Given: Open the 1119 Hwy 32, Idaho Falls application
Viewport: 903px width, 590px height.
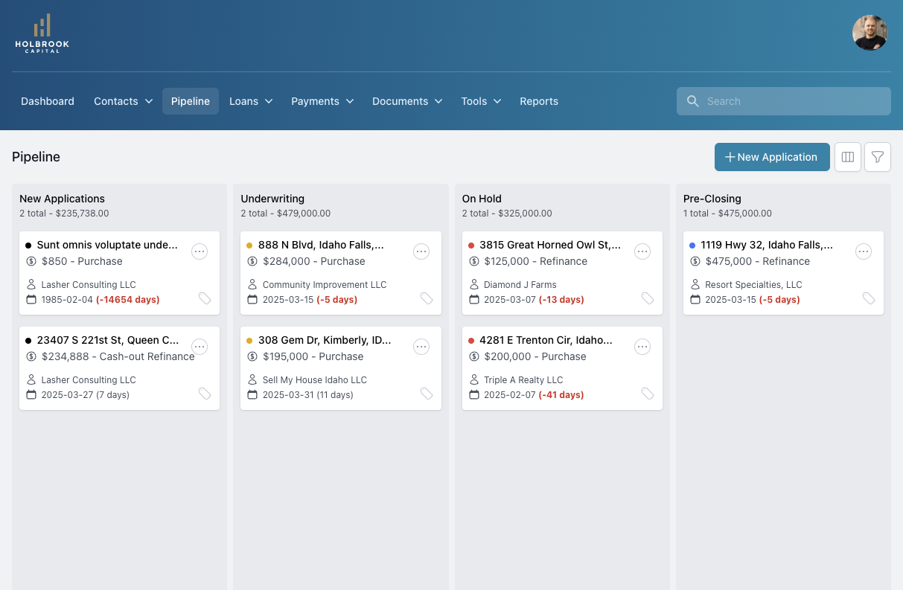Looking at the screenshot, I should pos(767,245).
